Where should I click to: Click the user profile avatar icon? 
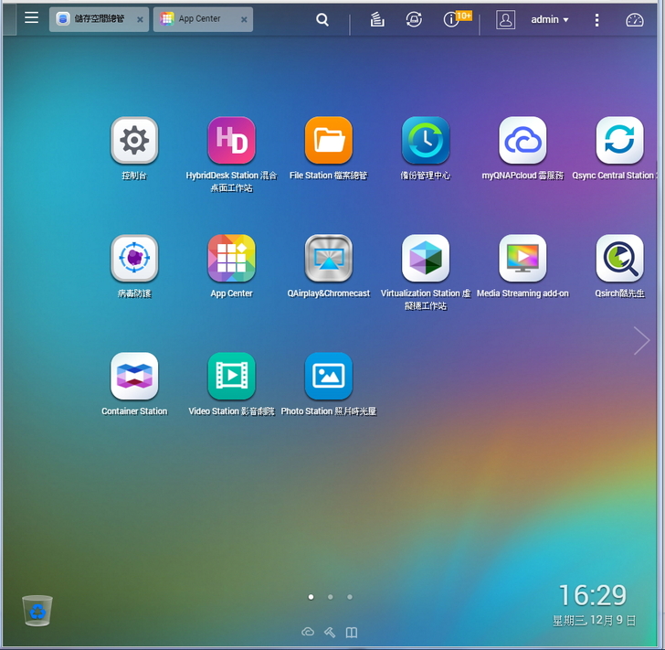tap(505, 19)
